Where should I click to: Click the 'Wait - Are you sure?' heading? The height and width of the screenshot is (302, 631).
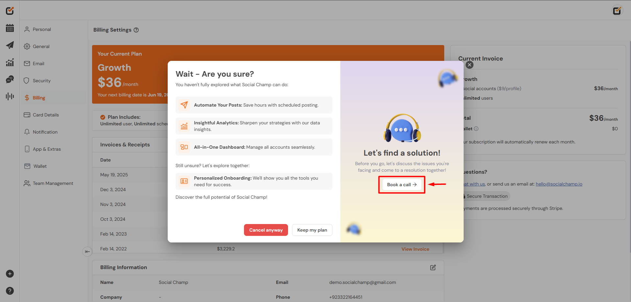tap(215, 74)
